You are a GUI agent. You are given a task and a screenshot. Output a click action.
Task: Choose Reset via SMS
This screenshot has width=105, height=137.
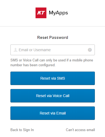tap(53, 78)
